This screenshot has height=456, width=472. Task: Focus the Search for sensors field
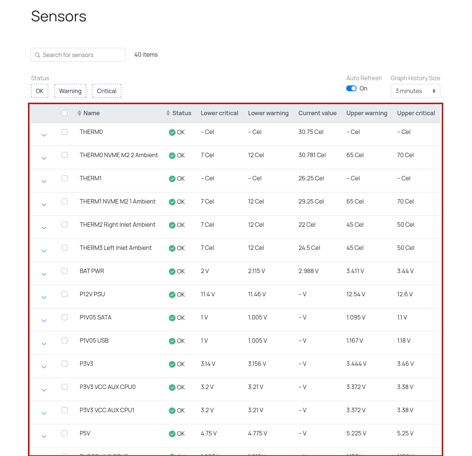pos(78,55)
